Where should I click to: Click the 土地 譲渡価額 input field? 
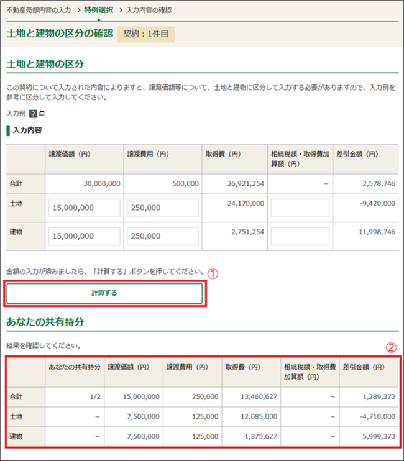[85, 209]
